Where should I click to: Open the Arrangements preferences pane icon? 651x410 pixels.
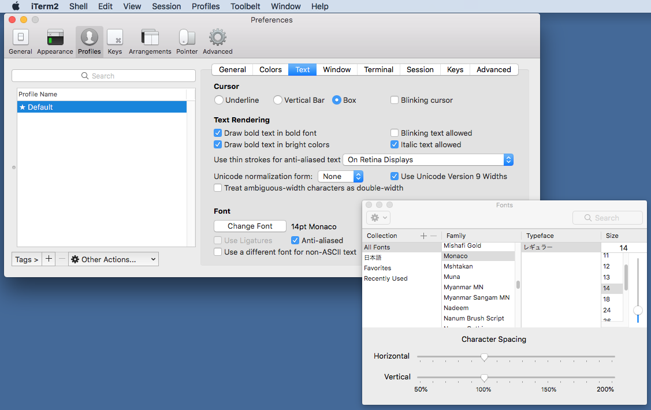coord(150,42)
